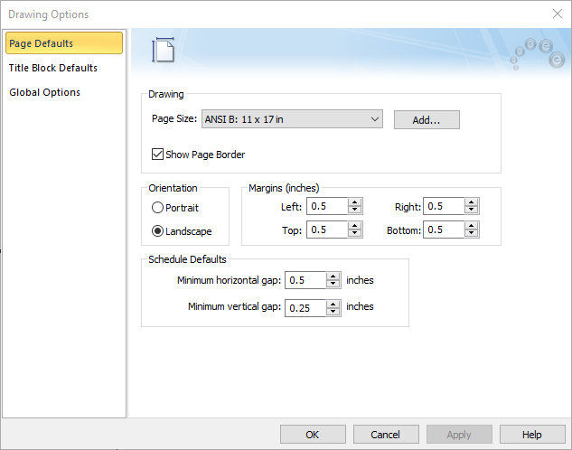Select Page Defaults in the sidebar
This screenshot has width=572, height=450.
coord(62,43)
